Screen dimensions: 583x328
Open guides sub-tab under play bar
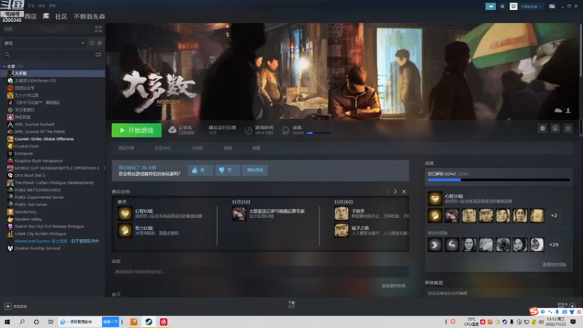[227, 148]
